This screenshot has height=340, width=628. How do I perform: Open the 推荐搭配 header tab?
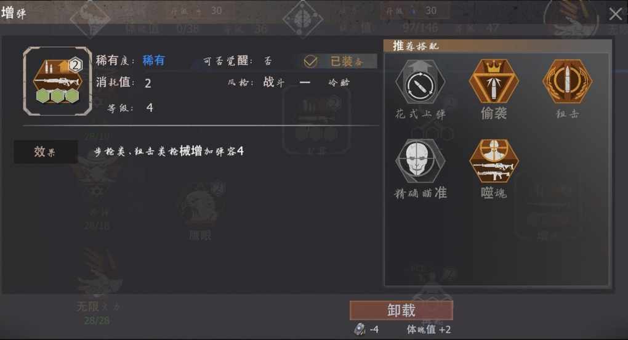tap(416, 46)
